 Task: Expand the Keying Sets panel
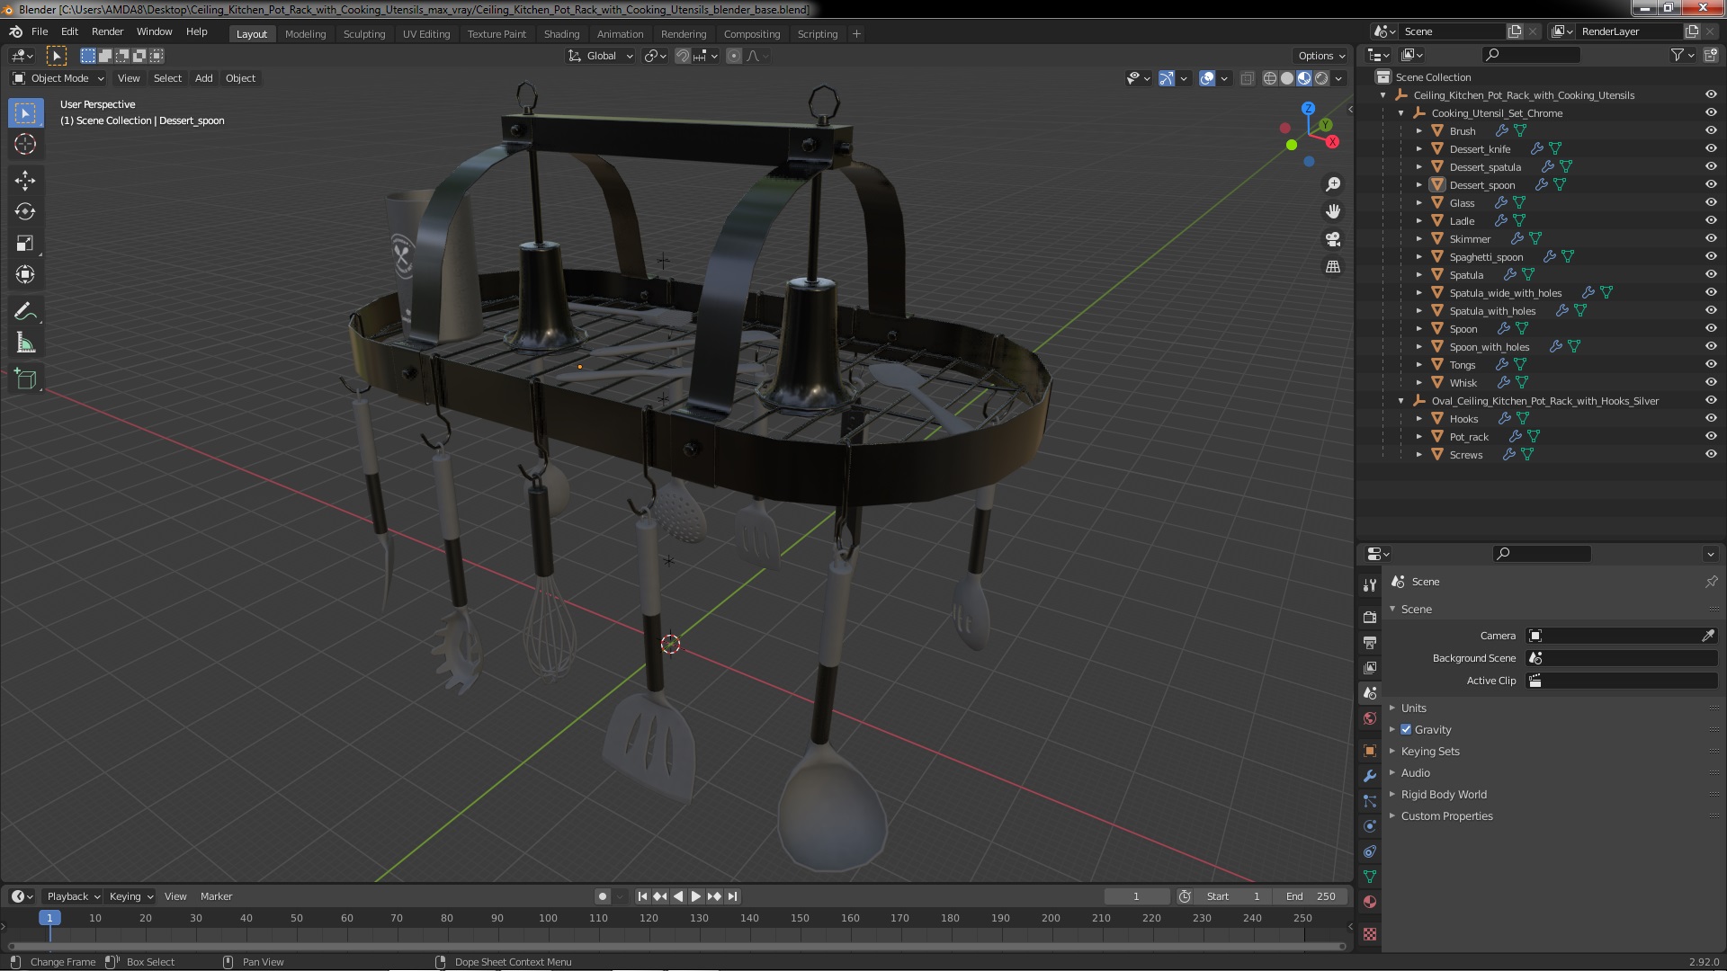[1430, 752]
